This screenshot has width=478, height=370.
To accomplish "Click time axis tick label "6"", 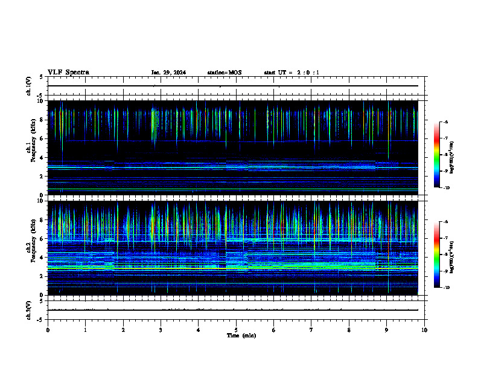I will pos(274,330).
